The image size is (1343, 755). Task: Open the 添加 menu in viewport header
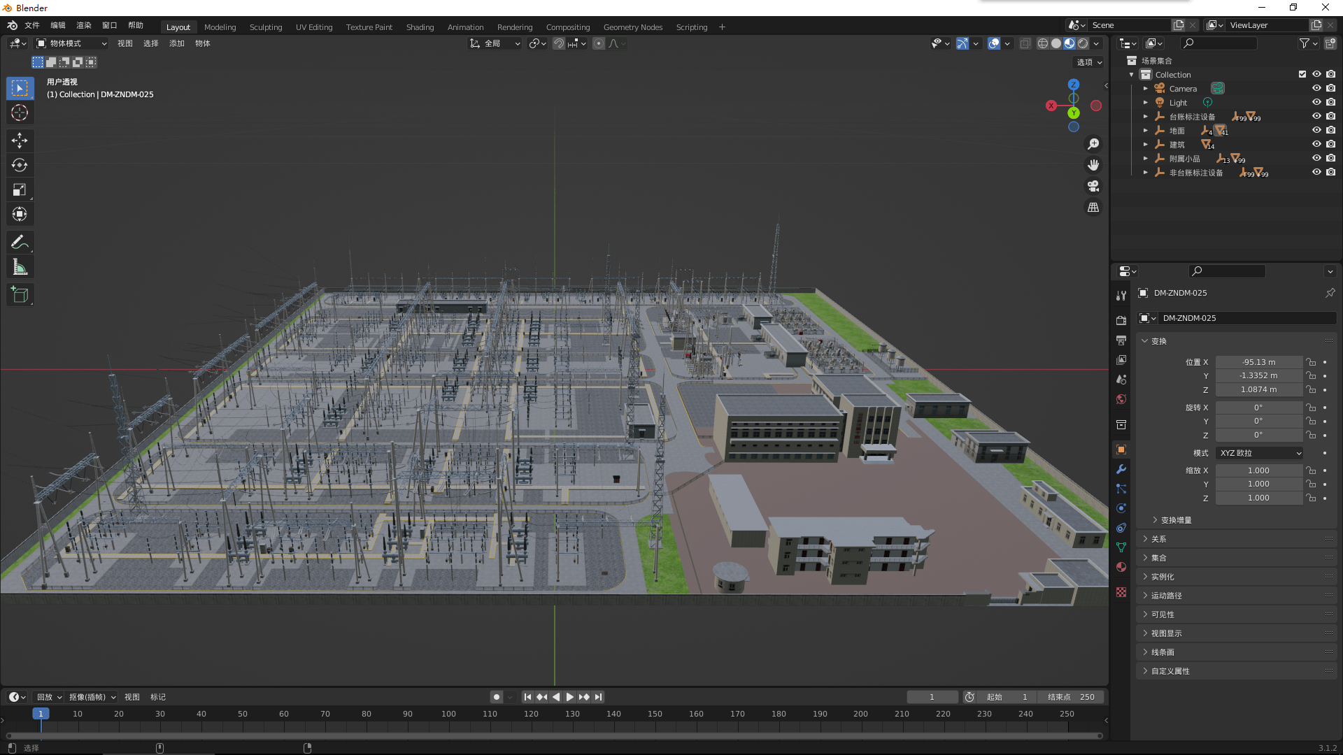[x=176, y=43]
